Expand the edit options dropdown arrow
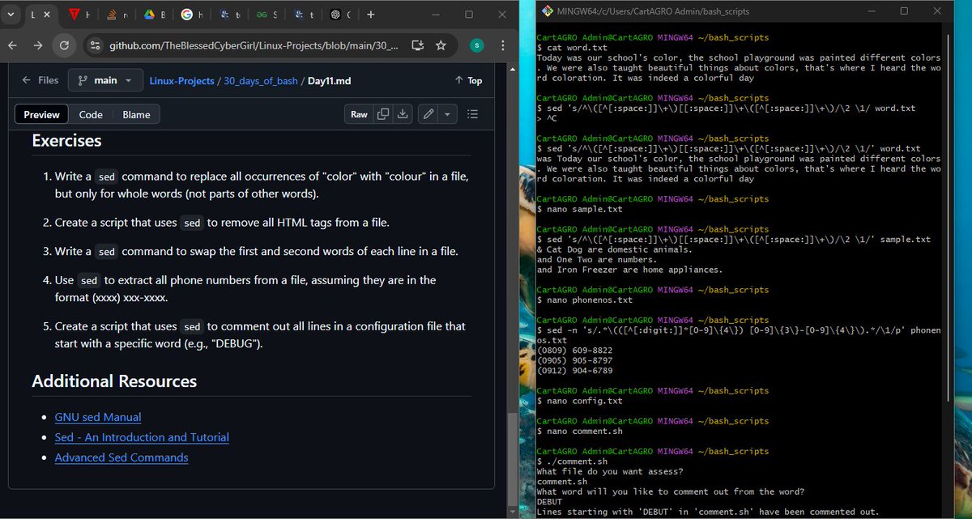The height and width of the screenshot is (519, 972). coord(446,113)
